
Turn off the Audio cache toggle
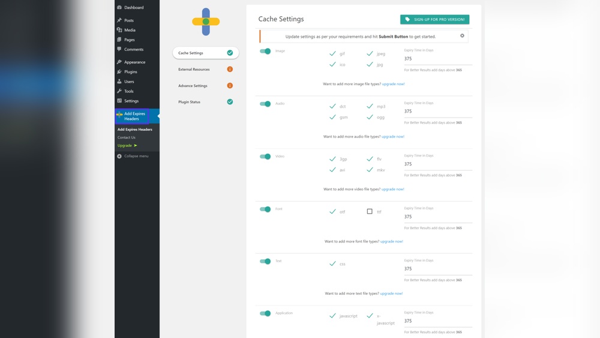265,104
